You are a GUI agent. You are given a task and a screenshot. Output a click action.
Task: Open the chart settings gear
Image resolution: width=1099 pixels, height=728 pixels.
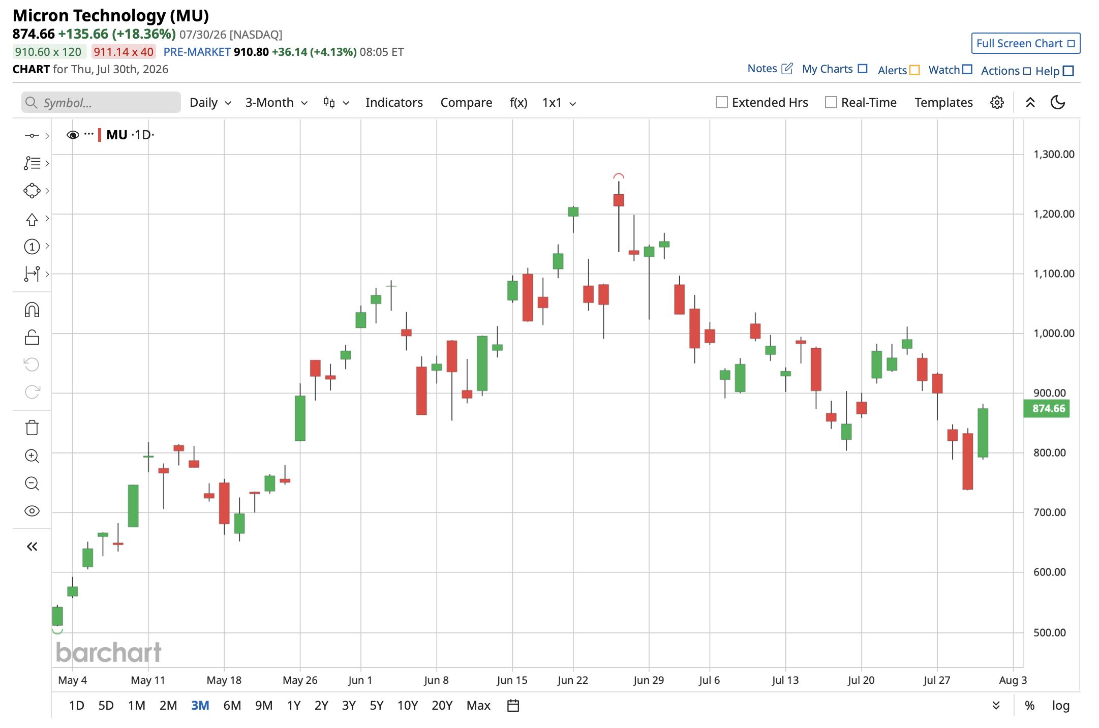coord(997,103)
